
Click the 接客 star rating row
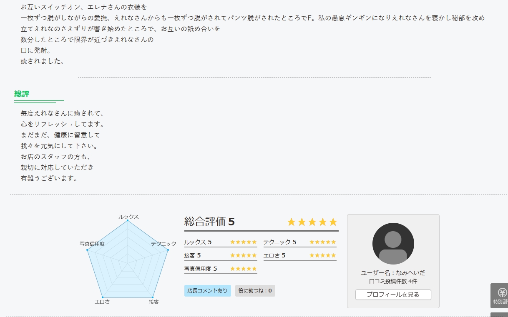tap(221, 255)
